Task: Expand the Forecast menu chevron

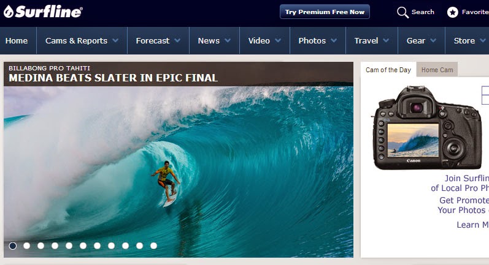Action: click(177, 40)
